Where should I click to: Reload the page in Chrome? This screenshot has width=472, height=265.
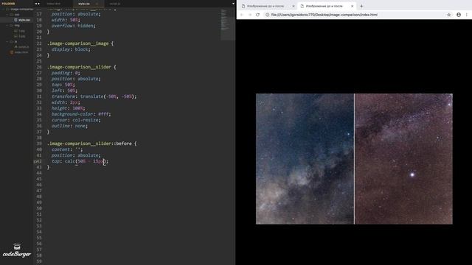[x=257, y=15]
